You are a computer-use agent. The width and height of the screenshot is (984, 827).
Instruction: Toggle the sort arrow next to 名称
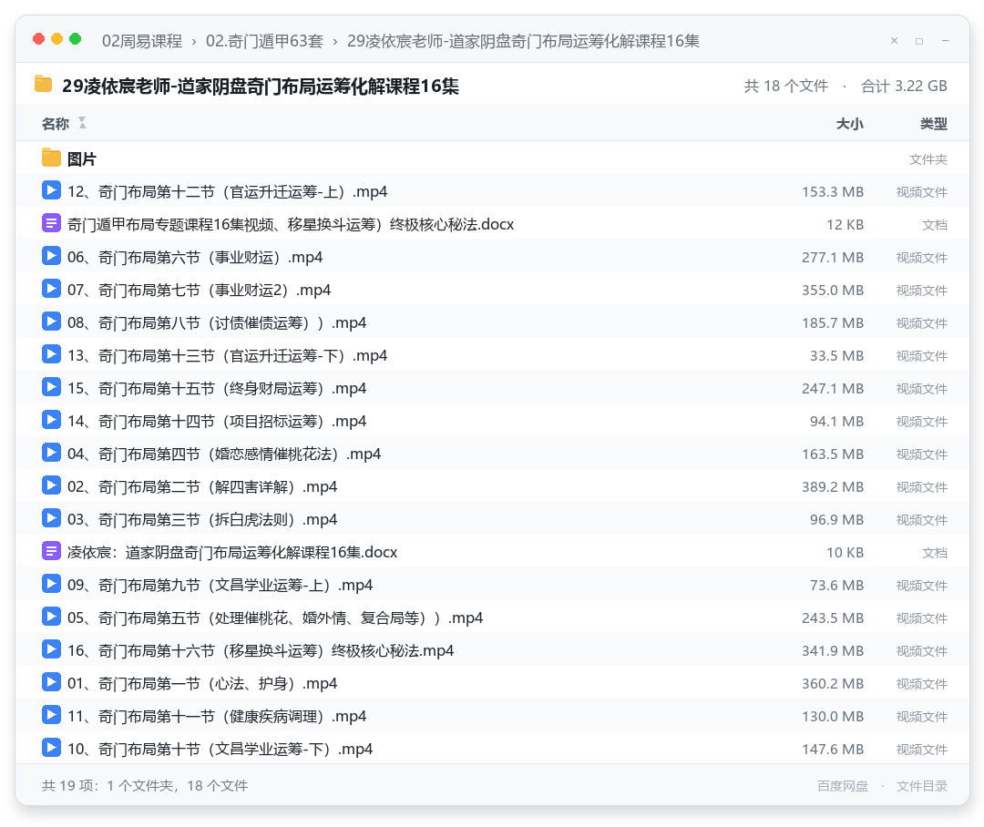click(x=82, y=123)
